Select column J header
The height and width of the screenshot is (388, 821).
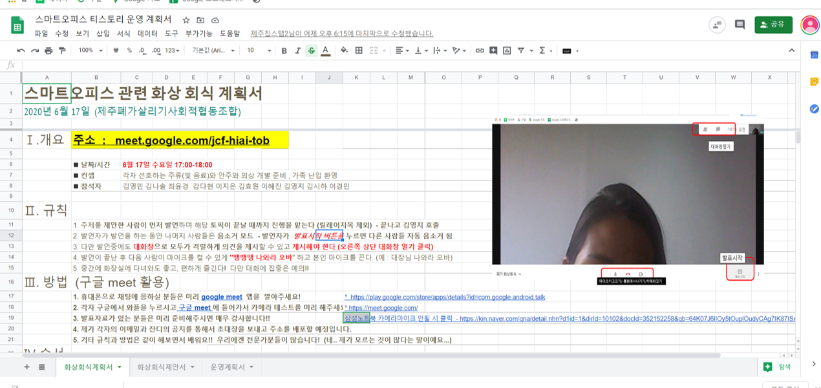(x=329, y=78)
